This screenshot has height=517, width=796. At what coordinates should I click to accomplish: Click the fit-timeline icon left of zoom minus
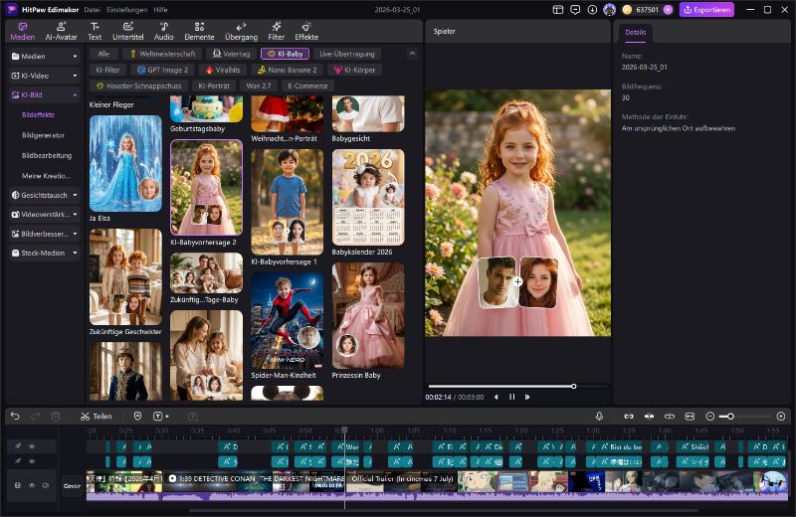coord(690,416)
